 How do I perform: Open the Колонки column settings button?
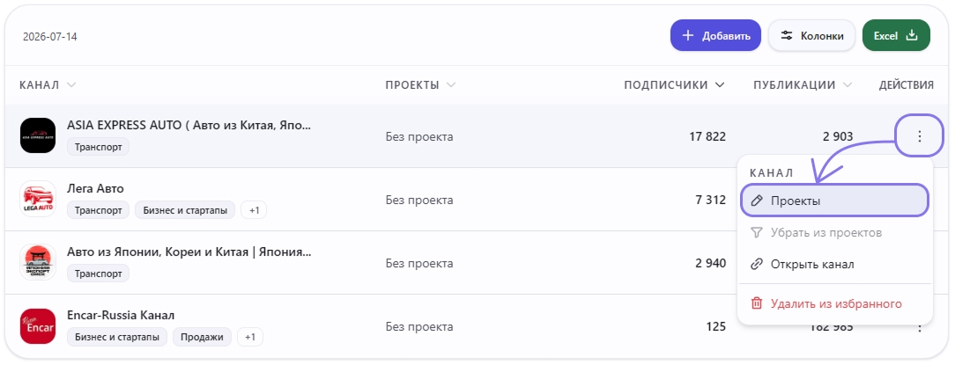point(812,35)
